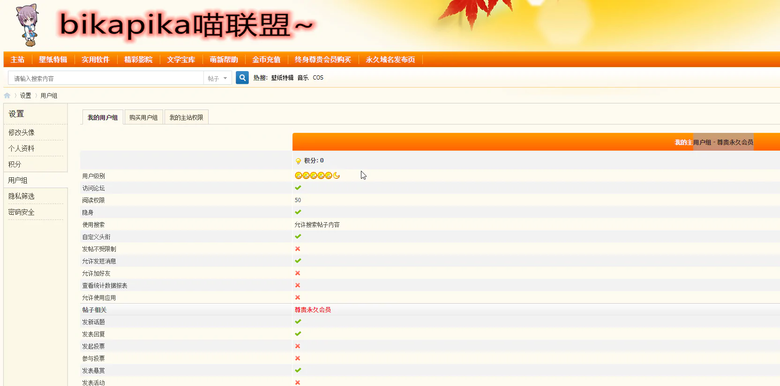Click hot search term 音乐

[303, 78]
